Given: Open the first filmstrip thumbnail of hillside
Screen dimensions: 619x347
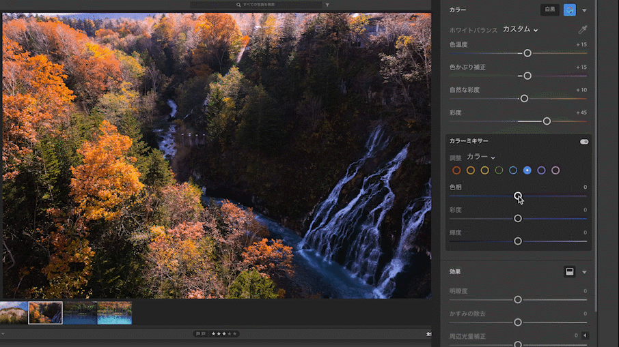Looking at the screenshot, I should tap(14, 313).
